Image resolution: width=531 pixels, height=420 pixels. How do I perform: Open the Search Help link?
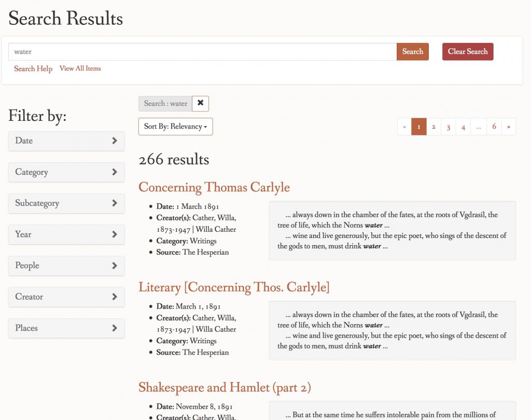(x=33, y=69)
